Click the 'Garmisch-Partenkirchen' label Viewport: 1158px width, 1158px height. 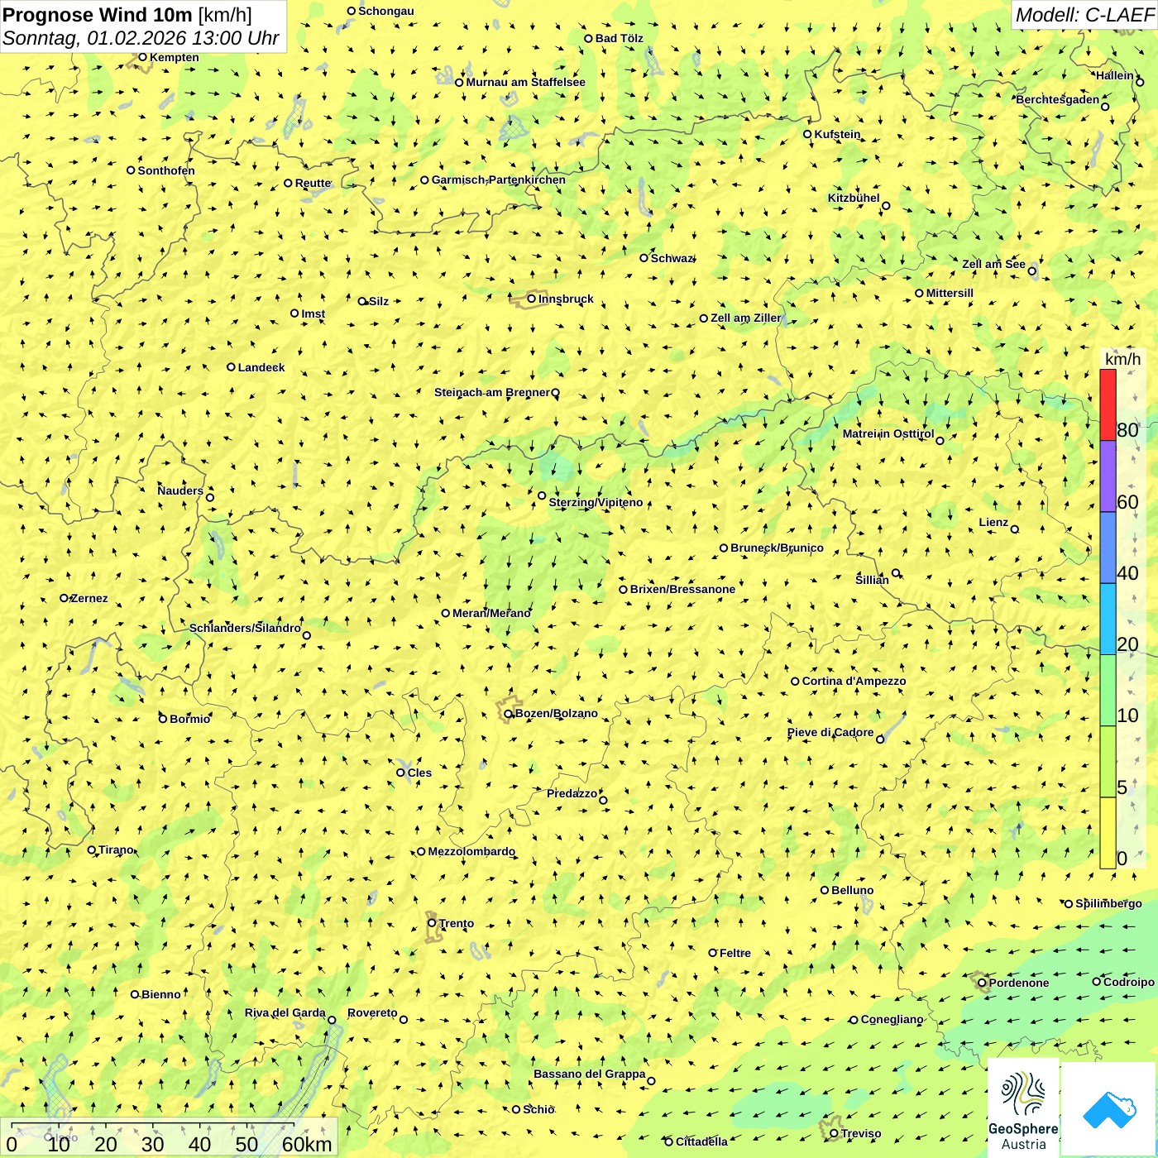point(499,179)
